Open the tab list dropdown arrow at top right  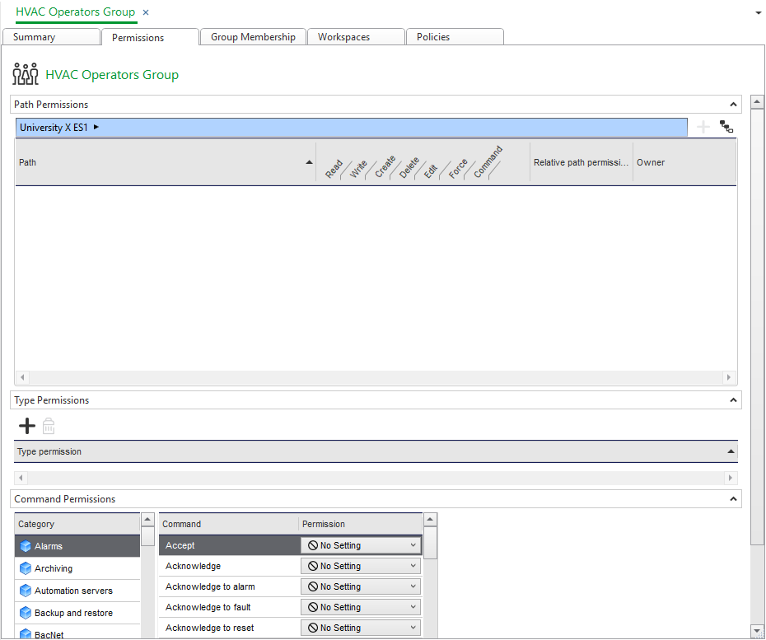tap(759, 13)
